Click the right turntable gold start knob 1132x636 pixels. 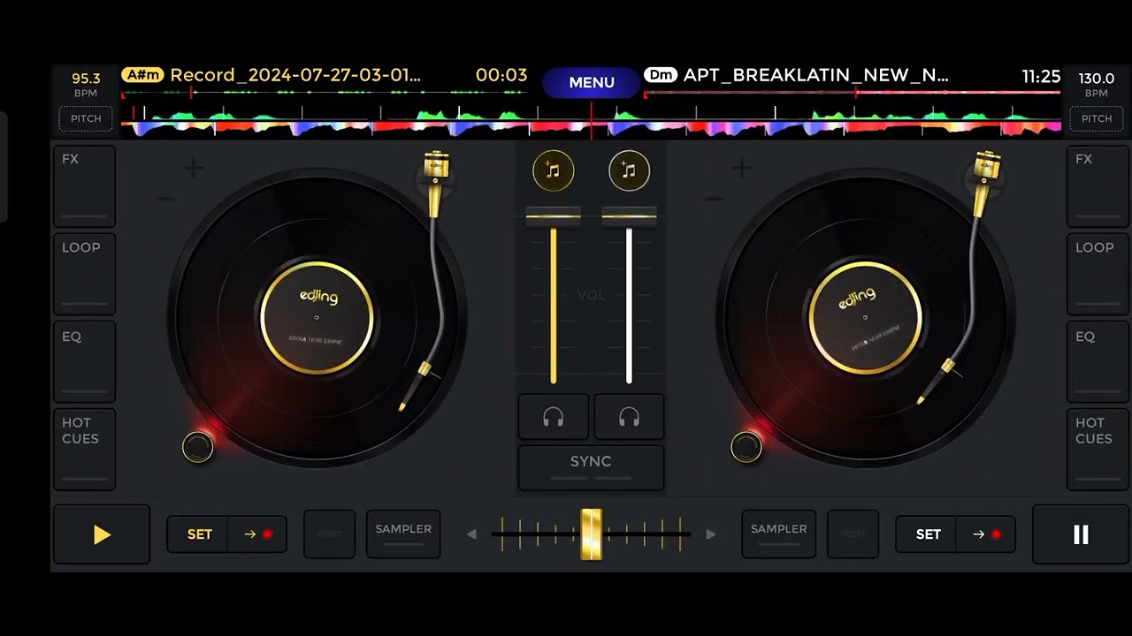(746, 447)
